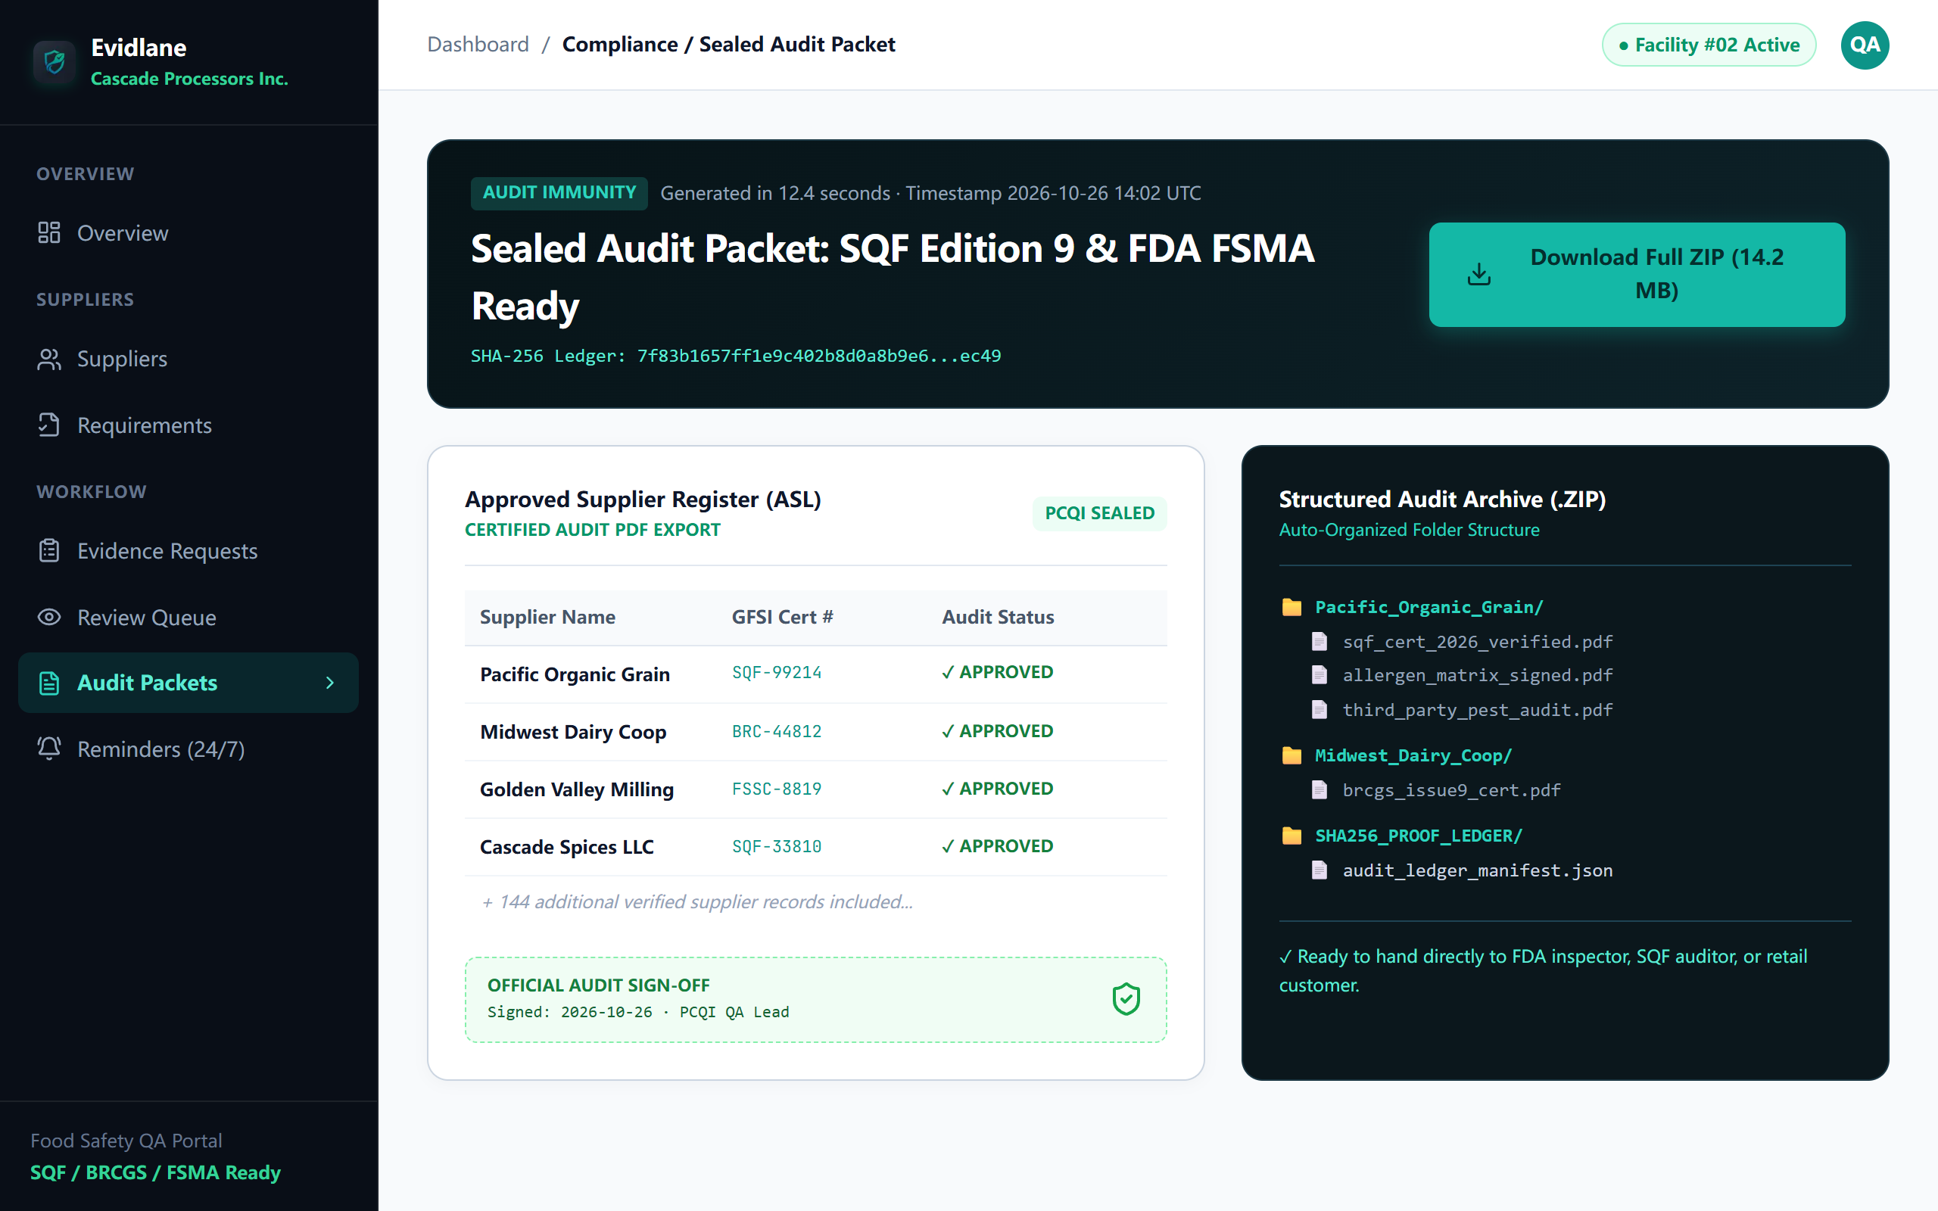Click the Pacific_Organic_Grain folder icon
1938x1211 pixels.
[1291, 607]
